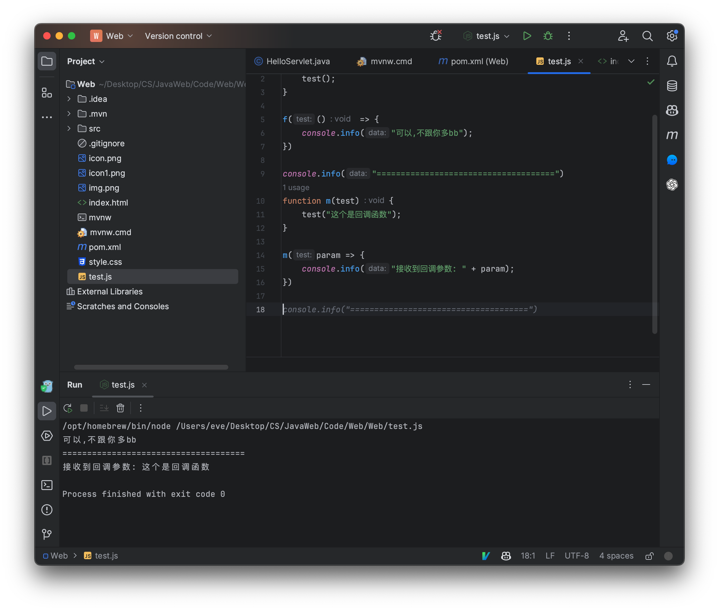Run test.js with green play button
The width and height of the screenshot is (719, 611).
[x=527, y=36]
